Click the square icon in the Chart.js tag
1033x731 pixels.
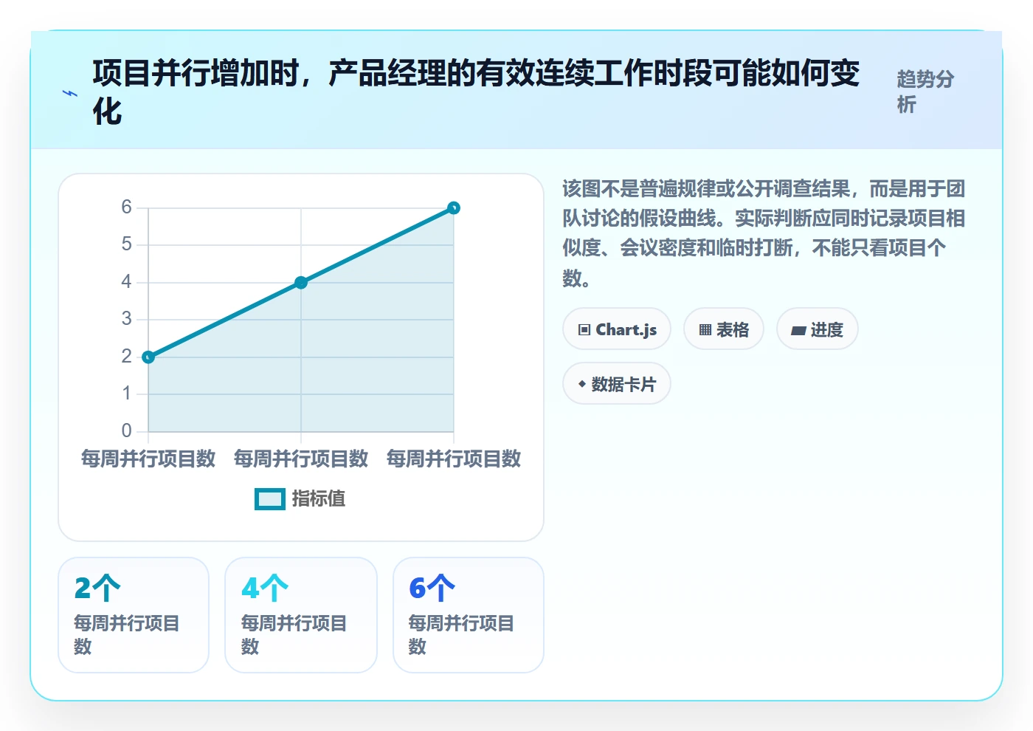click(x=584, y=330)
